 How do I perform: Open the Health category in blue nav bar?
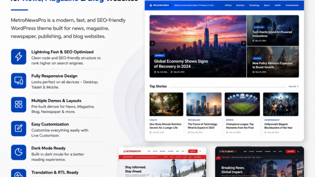click(x=278, y=5)
